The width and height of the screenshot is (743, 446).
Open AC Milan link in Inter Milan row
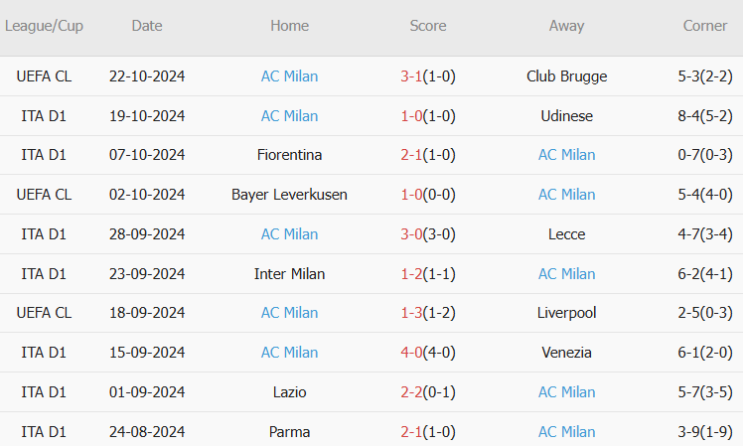(x=566, y=274)
